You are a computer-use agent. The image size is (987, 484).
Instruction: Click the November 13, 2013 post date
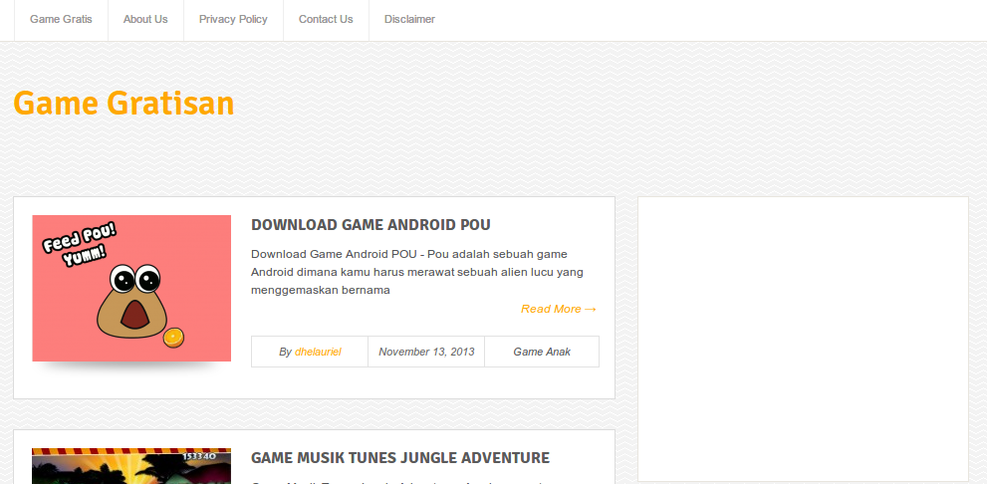426,352
